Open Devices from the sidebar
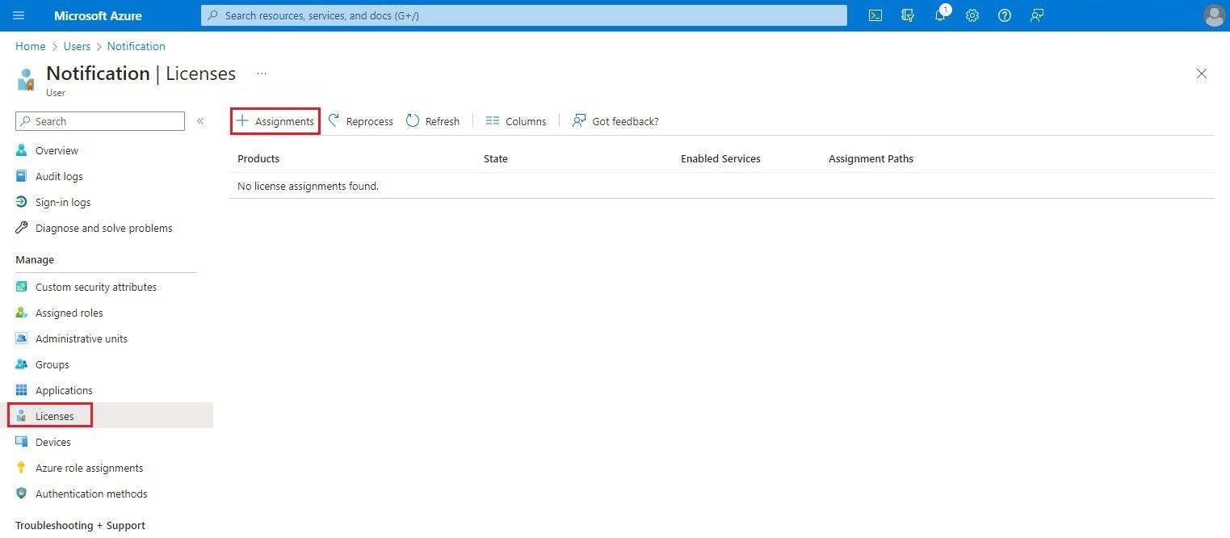The image size is (1230, 538). (x=52, y=442)
